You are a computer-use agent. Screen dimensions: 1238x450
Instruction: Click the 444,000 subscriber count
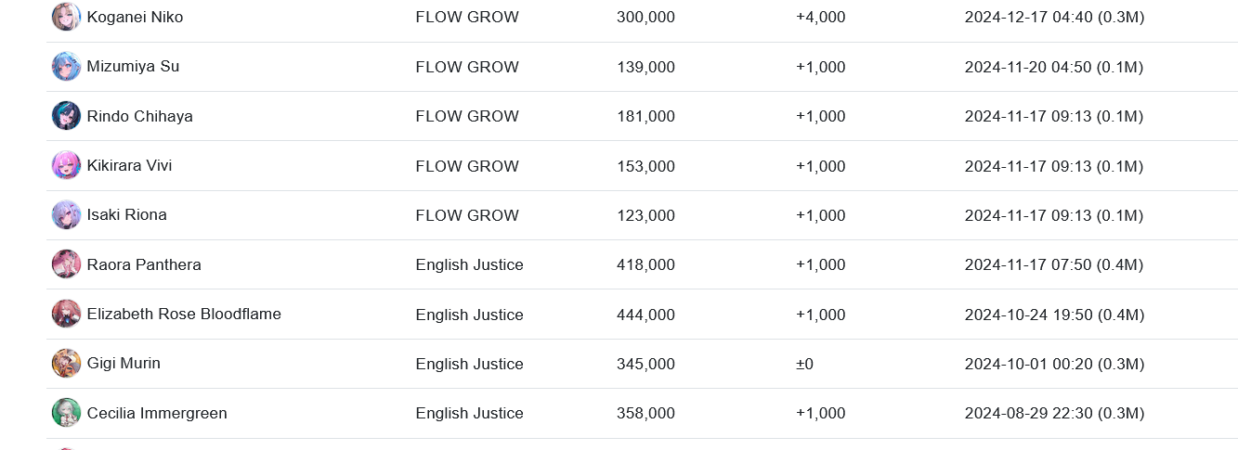point(645,315)
